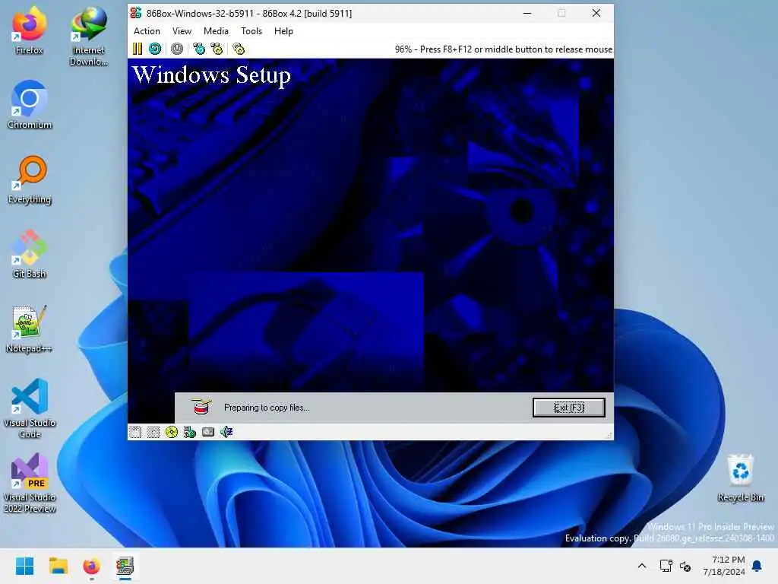This screenshot has width=778, height=584.
Task: Minimize the 86Box window
Action: [527, 14]
